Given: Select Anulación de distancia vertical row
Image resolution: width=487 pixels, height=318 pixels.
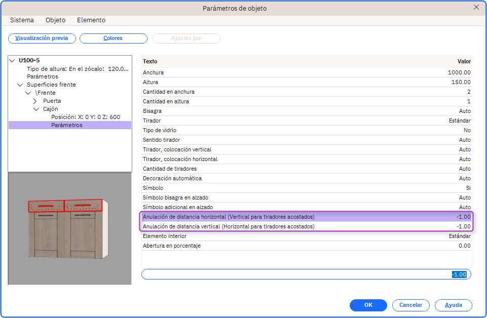Looking at the screenshot, I should (307, 226).
